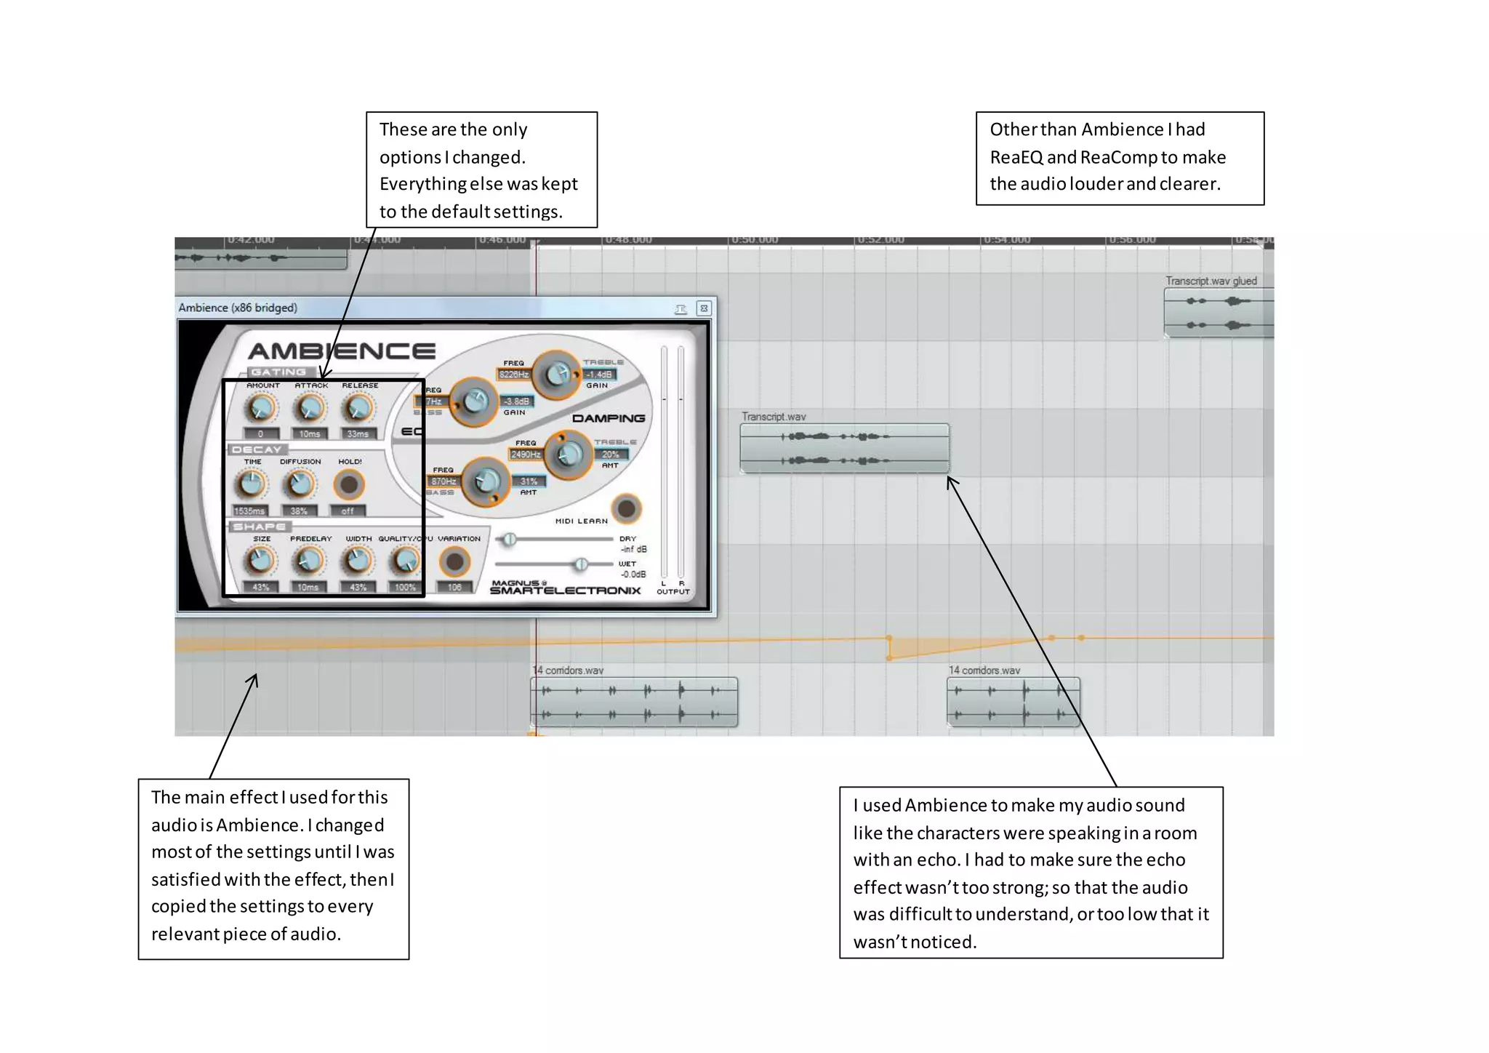Click the Variation button

pyautogui.click(x=454, y=561)
